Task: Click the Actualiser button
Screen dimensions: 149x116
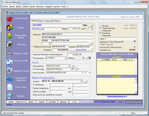Action: [52, 102]
